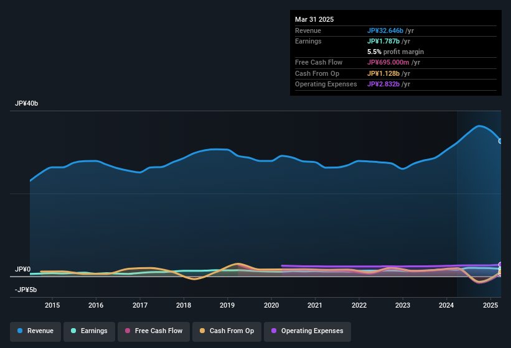
Task: Click the 2017 x-axis year label
Action: [140, 305]
